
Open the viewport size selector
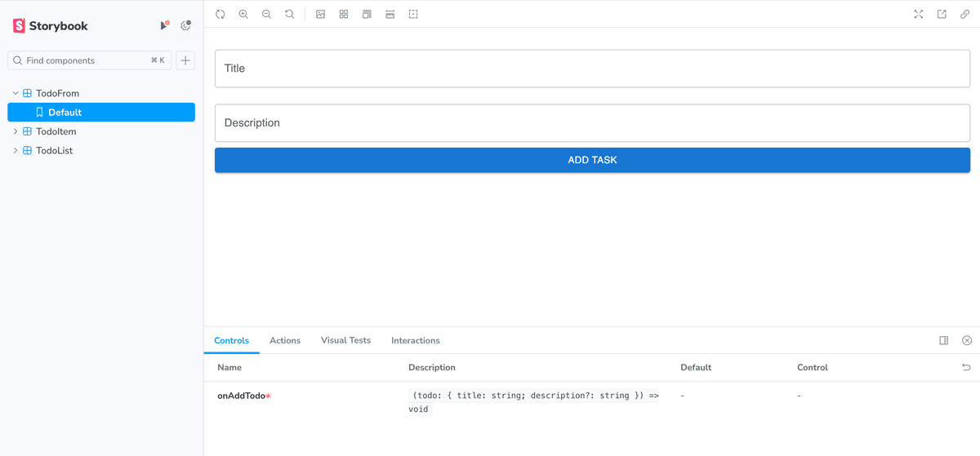coord(367,14)
